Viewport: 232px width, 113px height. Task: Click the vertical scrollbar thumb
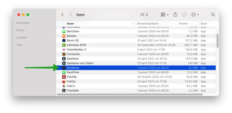tap(217, 41)
